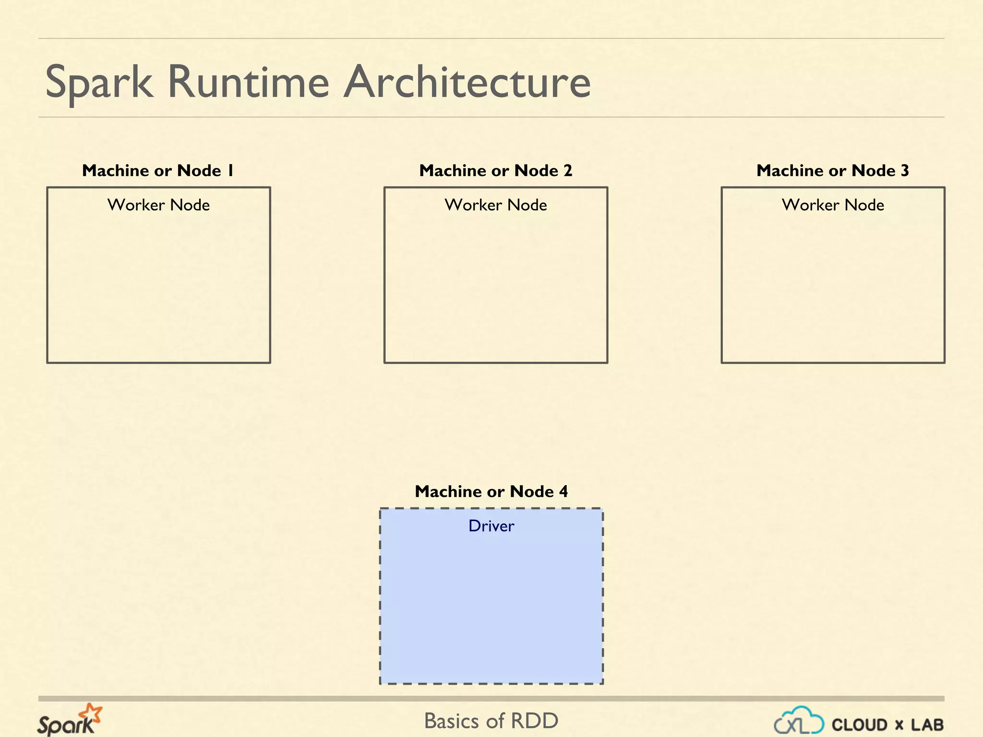Screen dimensions: 983x737
Task: Click Worker Node text under Node 2
Action: (495, 205)
